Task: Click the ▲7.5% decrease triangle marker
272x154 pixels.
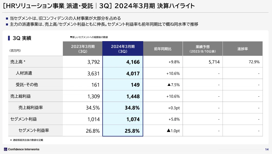Action: coord(169,85)
